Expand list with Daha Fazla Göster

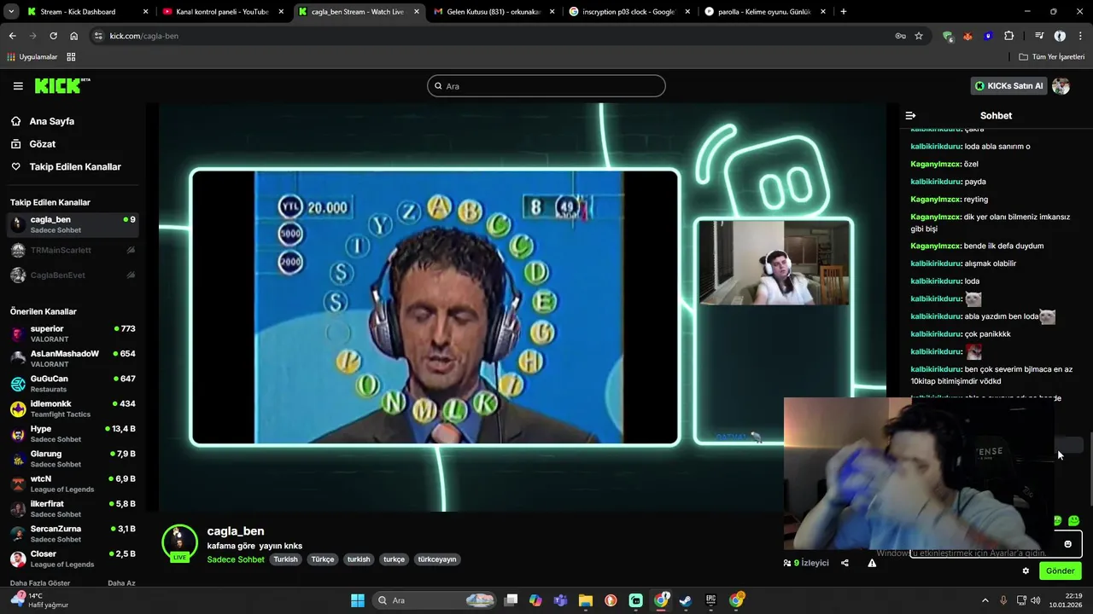point(41,583)
